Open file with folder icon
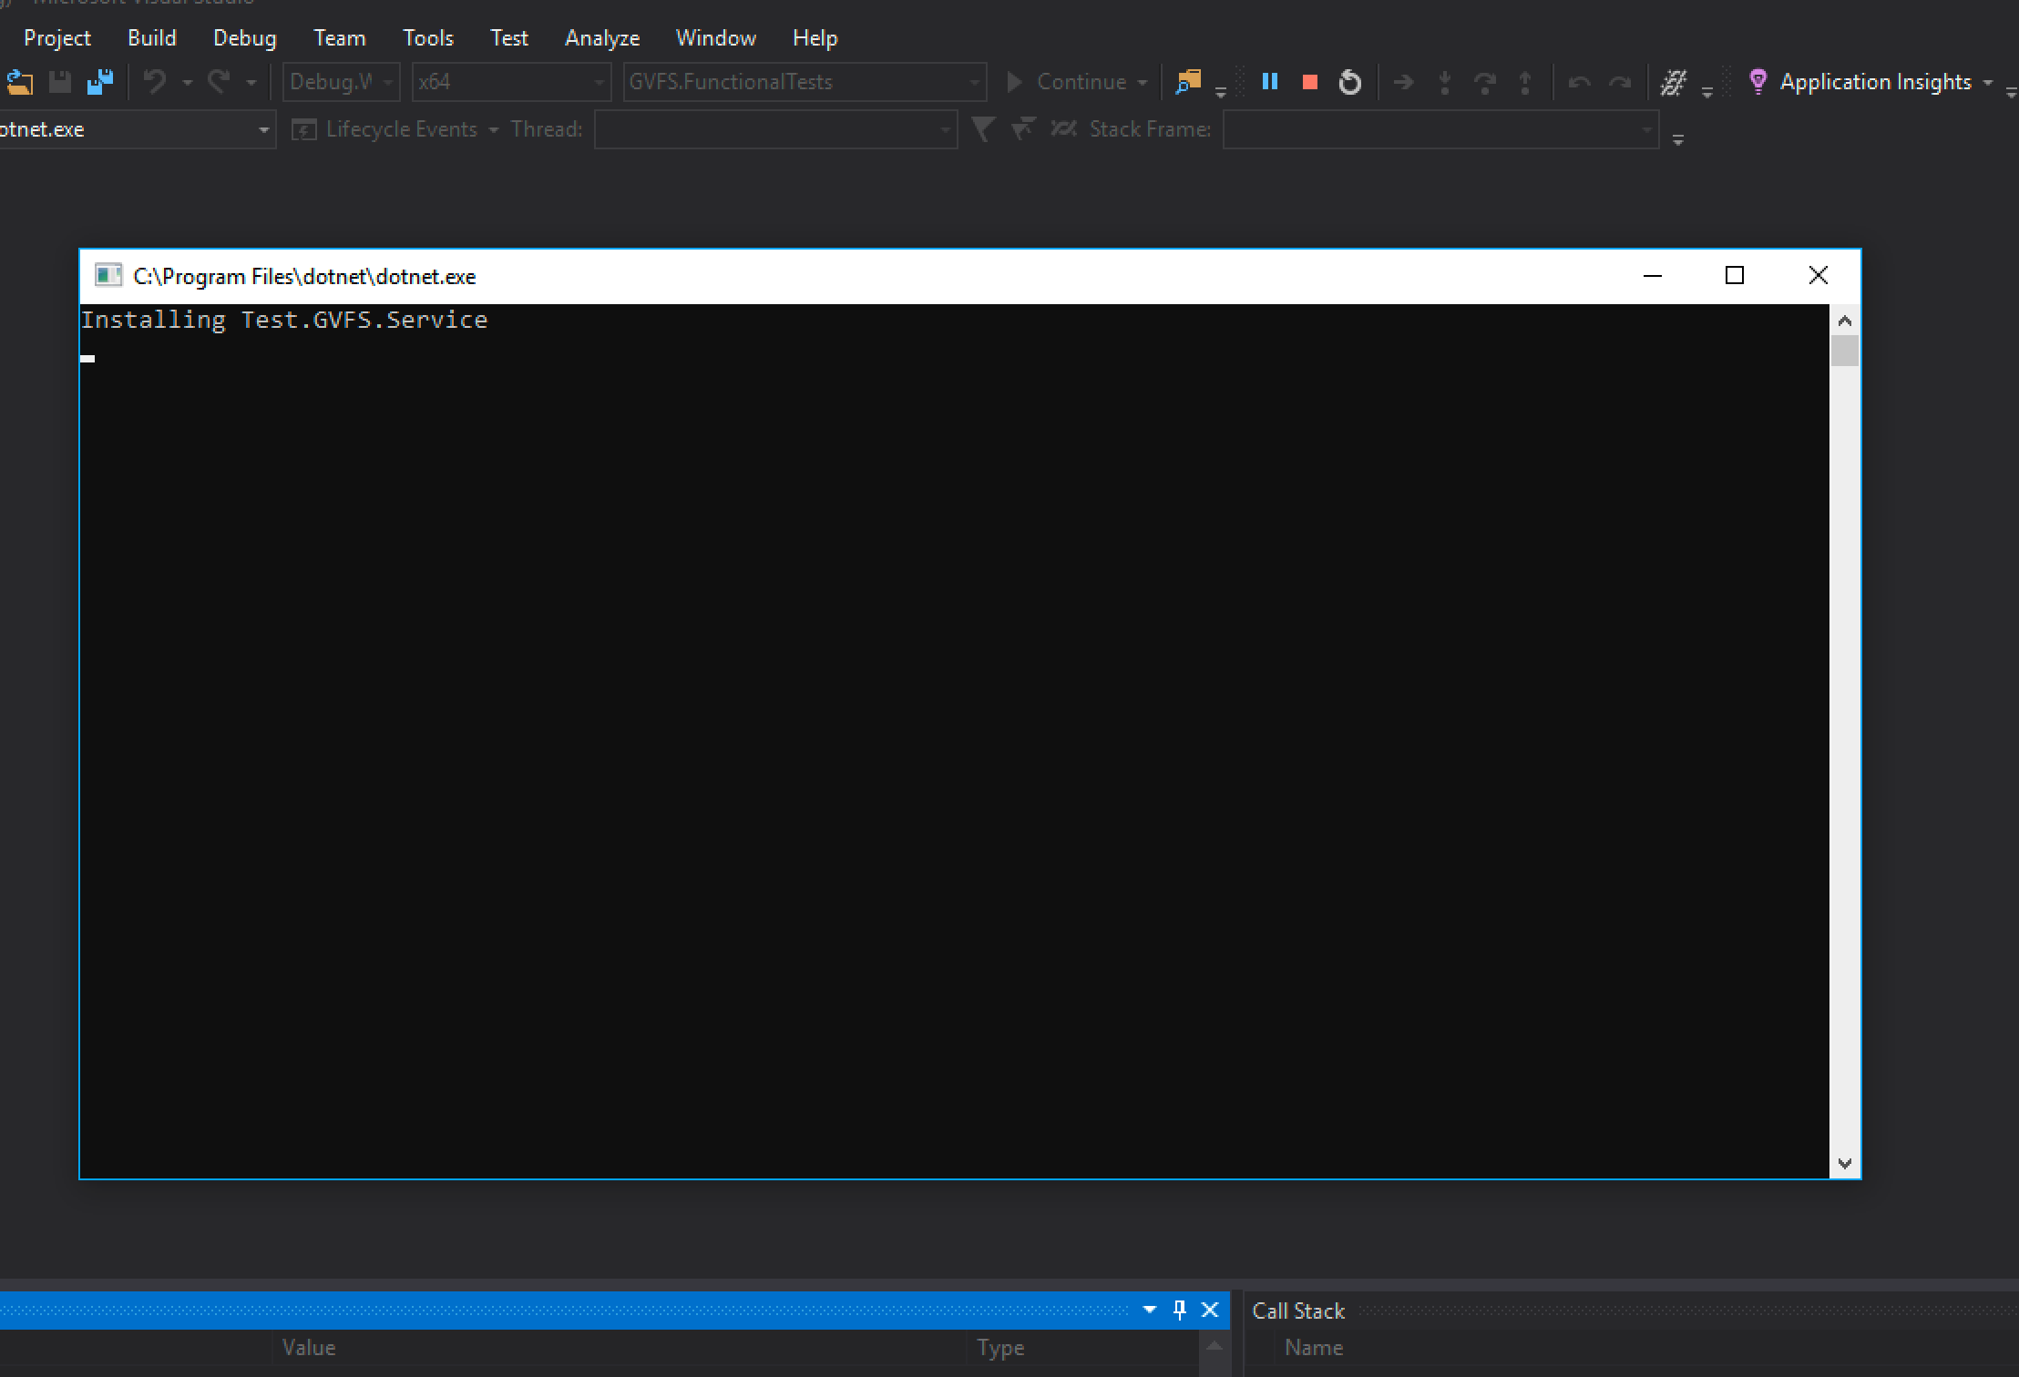 [19, 82]
